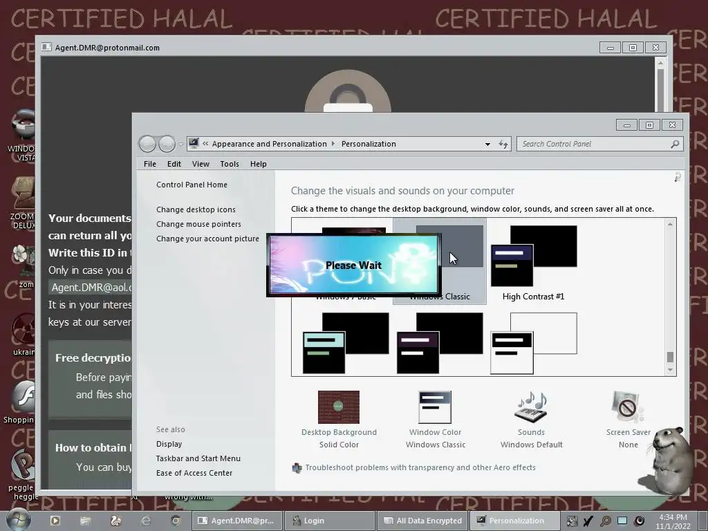Click theme list scroll down arrow
708x531 pixels.
point(670,370)
